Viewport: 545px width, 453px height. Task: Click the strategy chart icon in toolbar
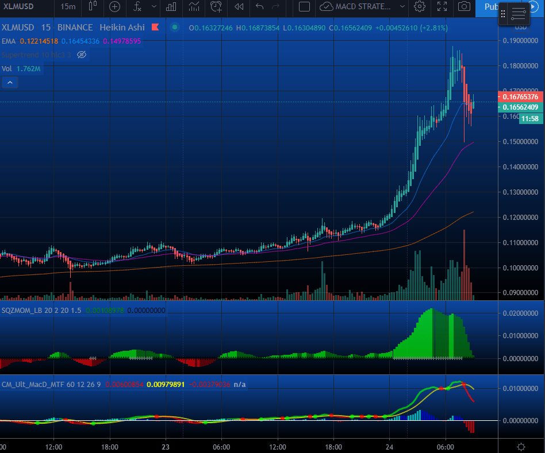pyautogui.click(x=194, y=6)
